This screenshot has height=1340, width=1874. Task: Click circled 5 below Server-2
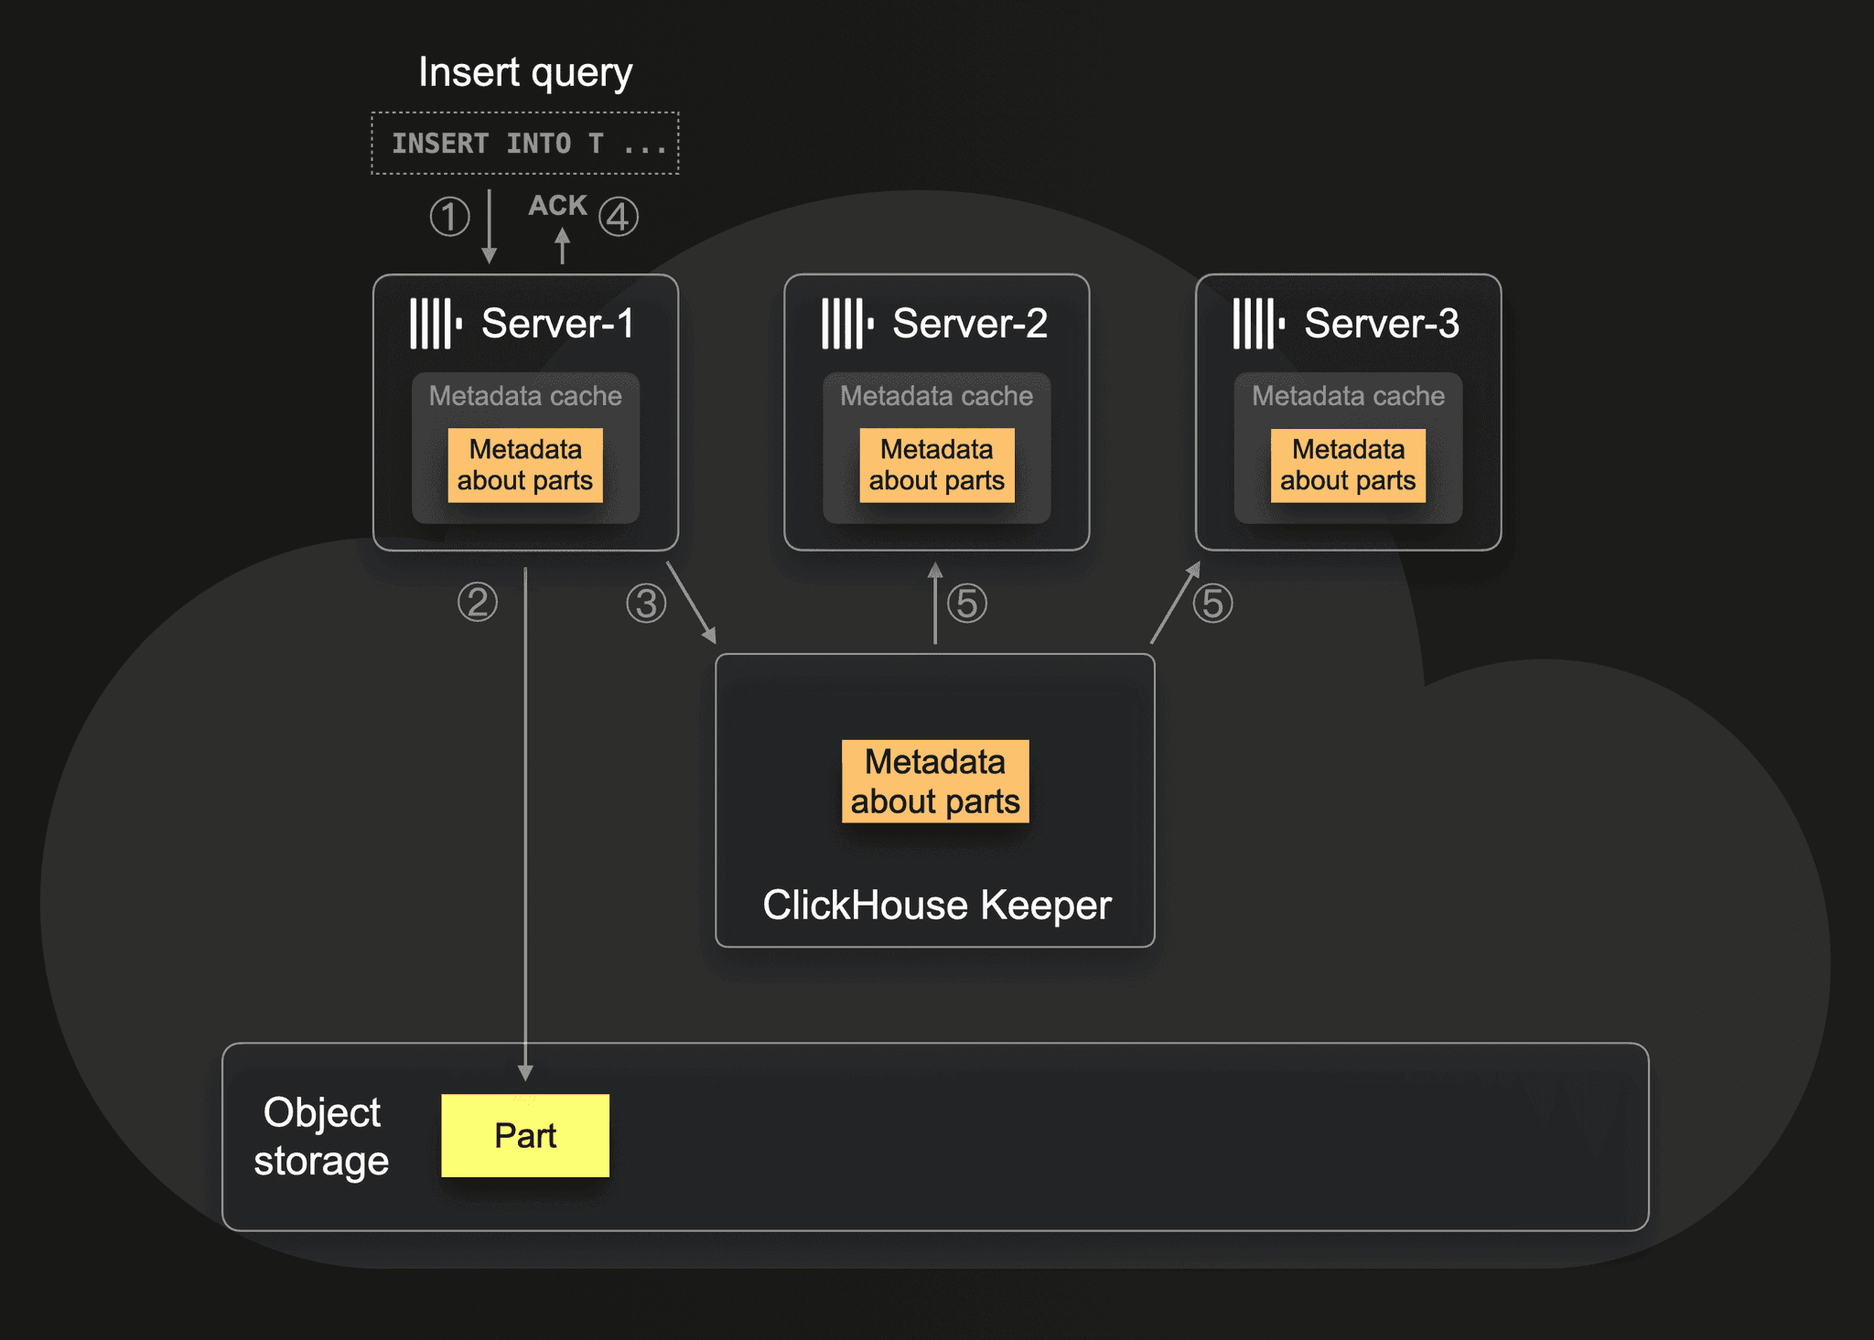point(967,604)
